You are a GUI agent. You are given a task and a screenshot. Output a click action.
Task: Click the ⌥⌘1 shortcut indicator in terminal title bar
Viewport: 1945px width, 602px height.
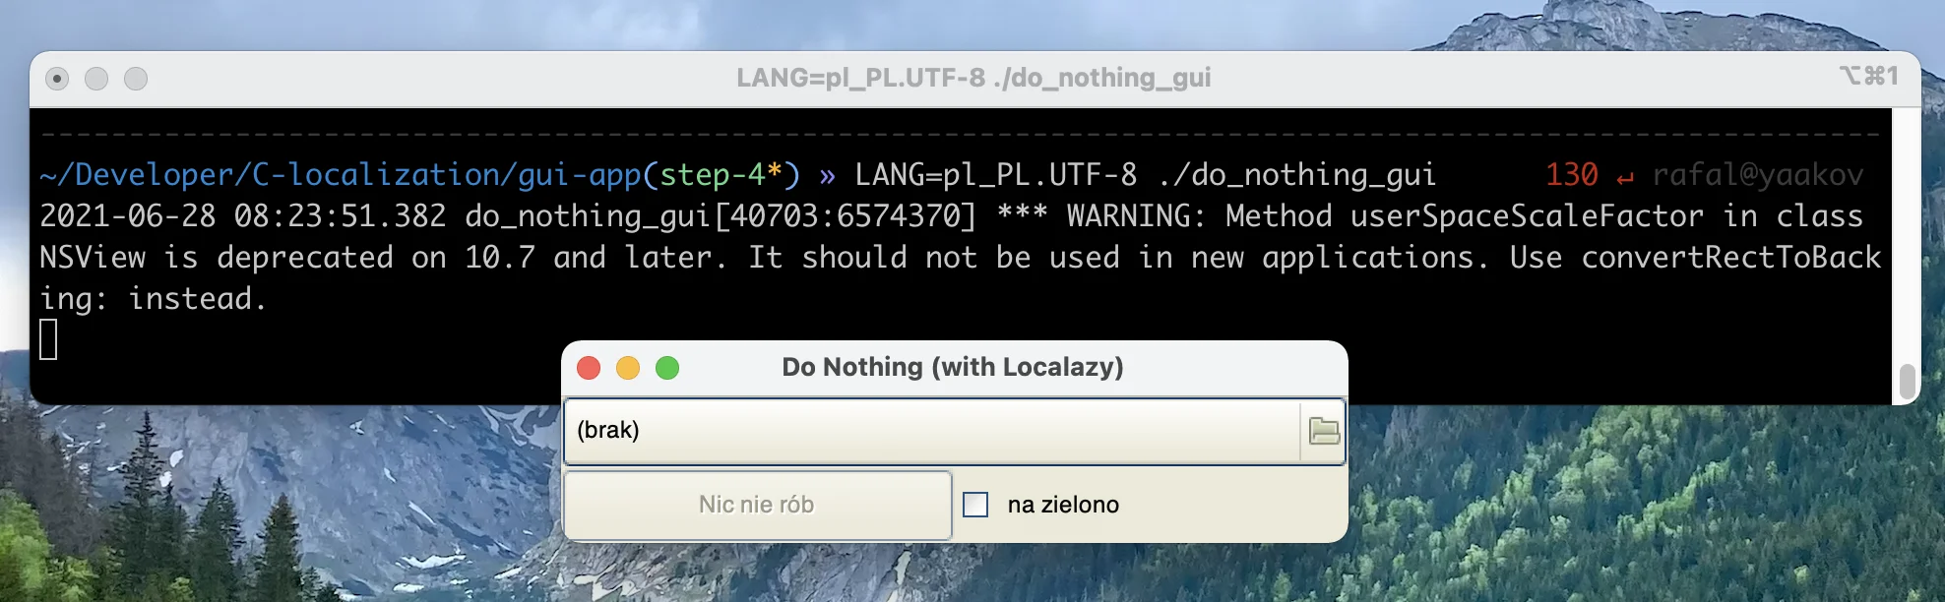click(x=1867, y=77)
